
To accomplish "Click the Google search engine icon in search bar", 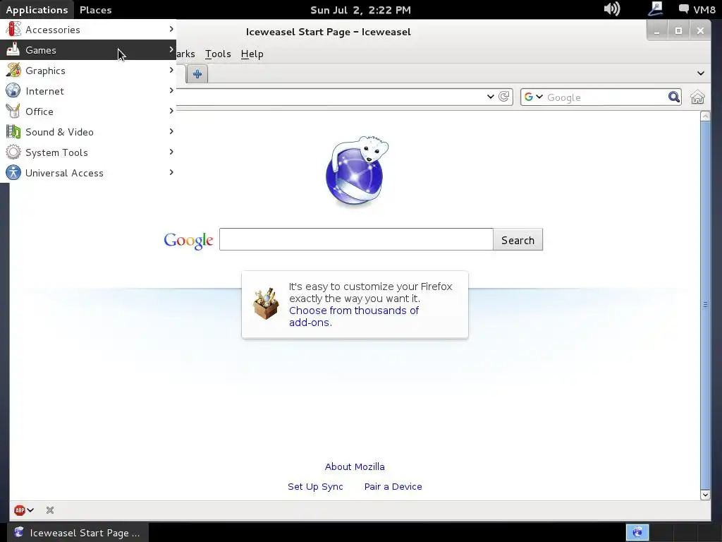I will (529, 97).
